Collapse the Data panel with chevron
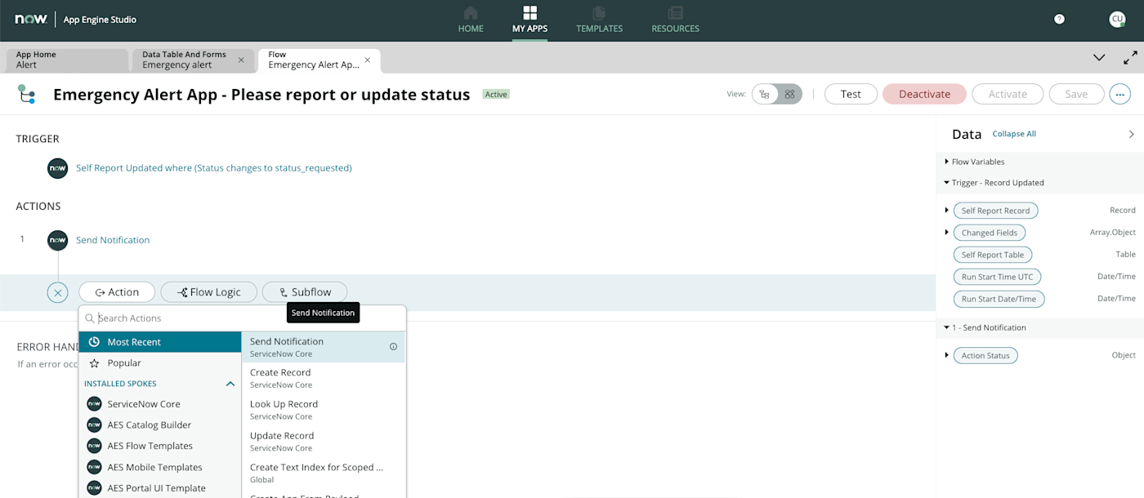Image resolution: width=1144 pixels, height=498 pixels. point(1131,134)
